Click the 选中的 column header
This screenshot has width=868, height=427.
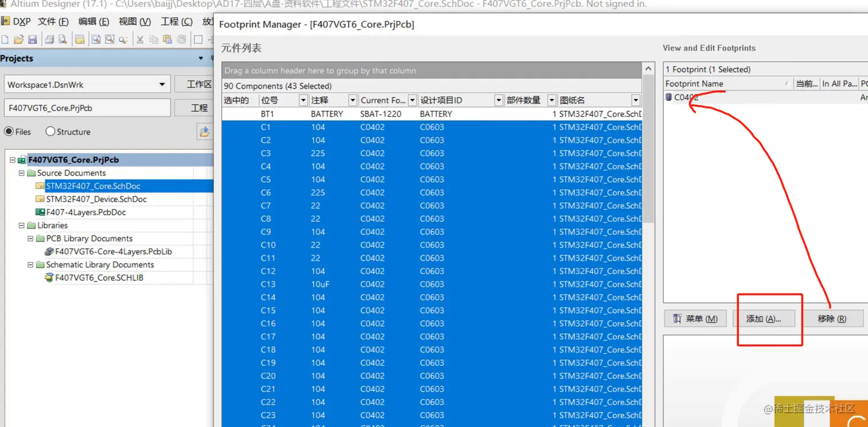tap(240, 100)
